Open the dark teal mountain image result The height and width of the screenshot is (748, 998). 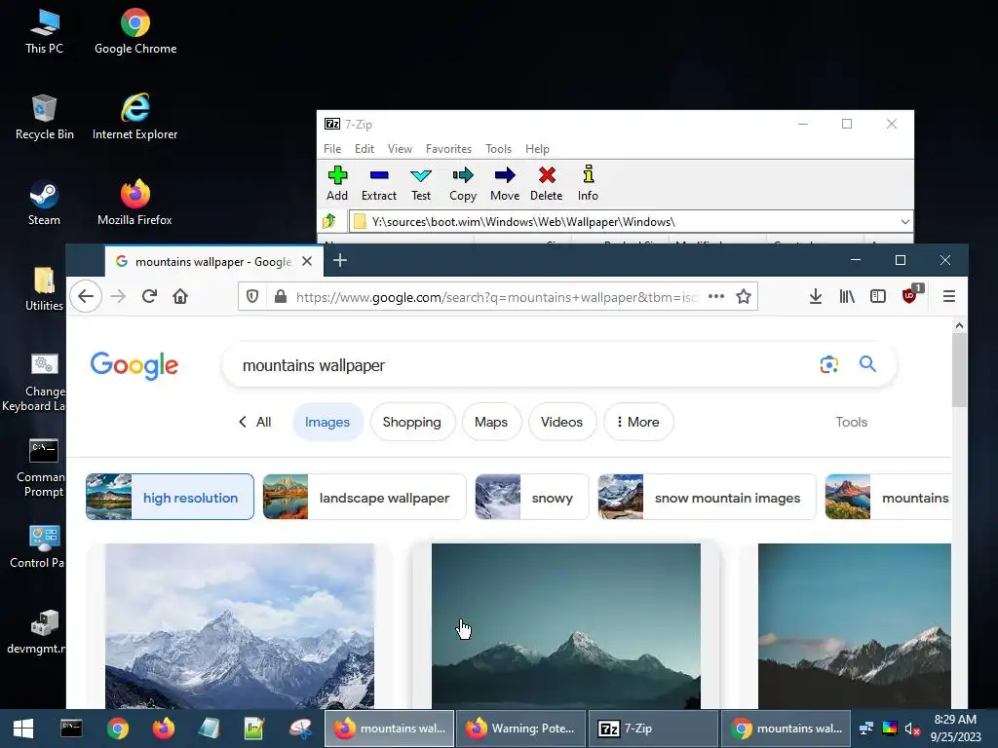[566, 626]
